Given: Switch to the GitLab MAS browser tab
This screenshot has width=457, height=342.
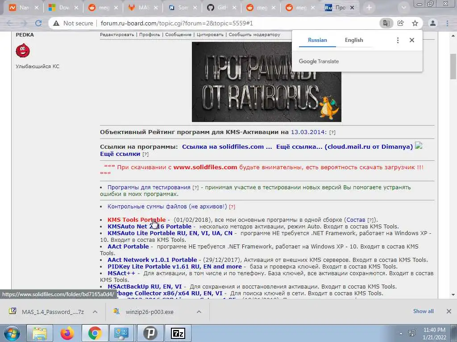Looking at the screenshot, I should 144,8.
